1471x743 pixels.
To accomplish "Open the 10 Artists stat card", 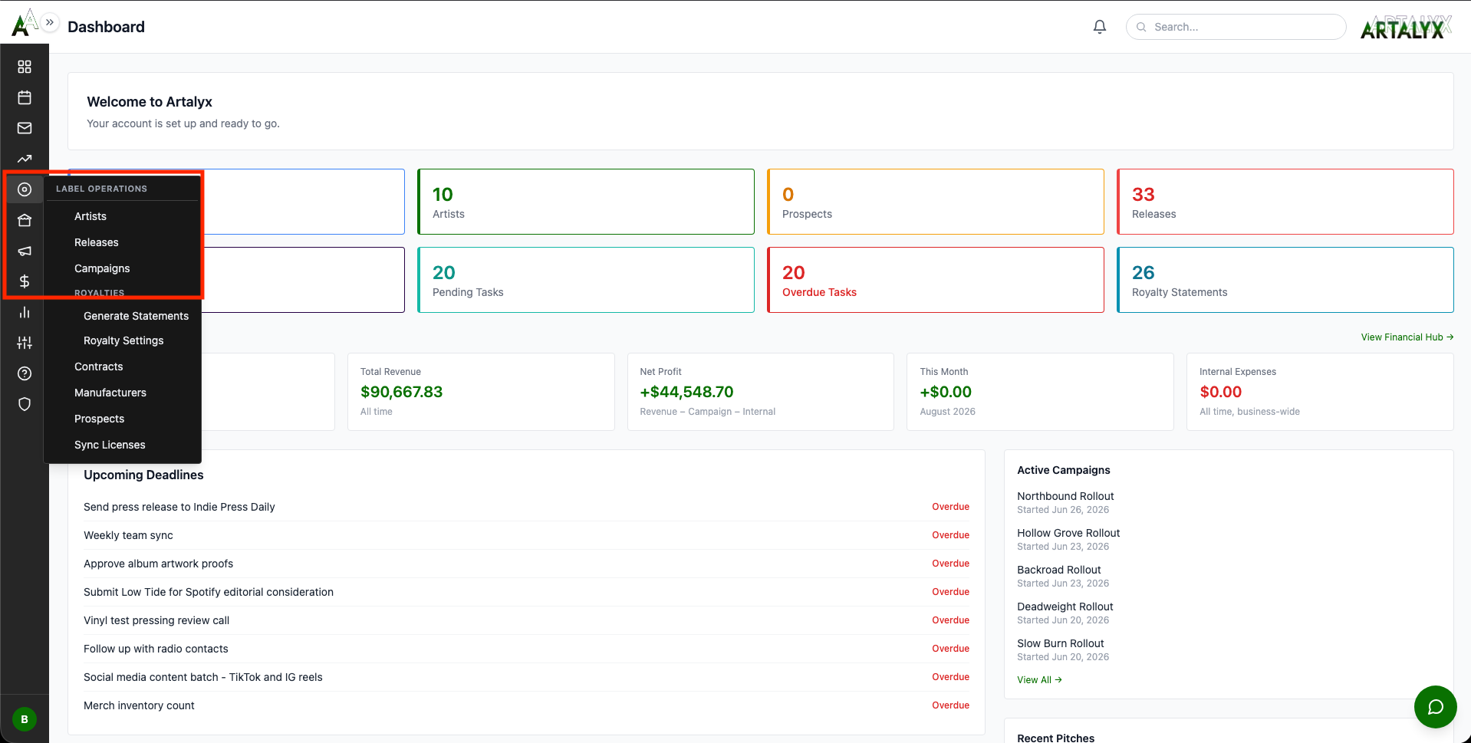I will point(586,202).
